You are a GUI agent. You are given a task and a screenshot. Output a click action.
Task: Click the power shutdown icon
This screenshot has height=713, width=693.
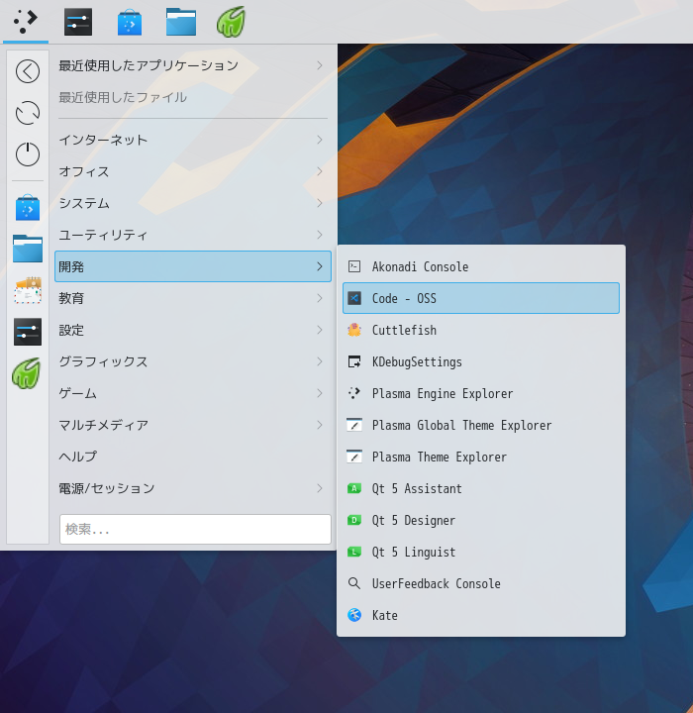point(28,154)
